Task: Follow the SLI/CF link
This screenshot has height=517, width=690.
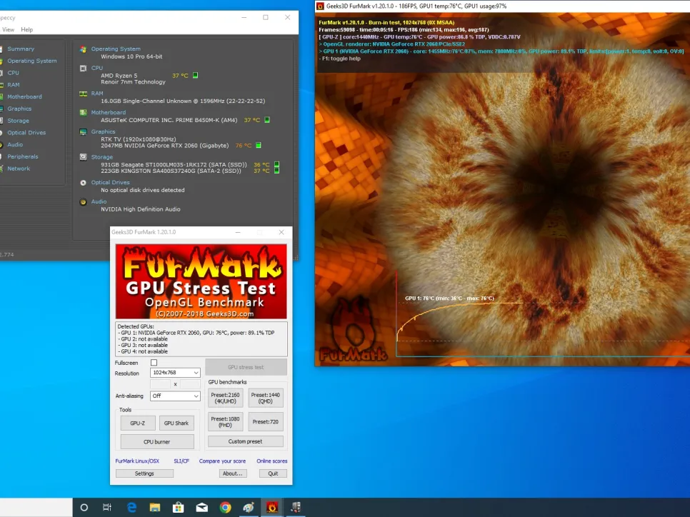Action: (181, 461)
